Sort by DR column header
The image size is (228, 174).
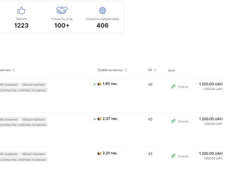tap(150, 70)
